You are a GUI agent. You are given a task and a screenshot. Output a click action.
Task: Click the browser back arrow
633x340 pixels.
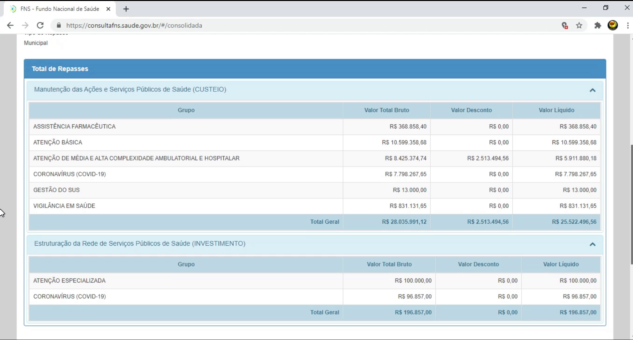[10, 26]
